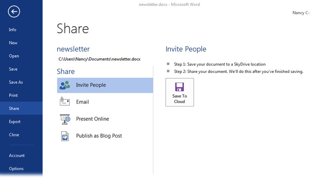Click the newsletter document title
The width and height of the screenshot is (312, 178).
pyautogui.click(x=73, y=49)
